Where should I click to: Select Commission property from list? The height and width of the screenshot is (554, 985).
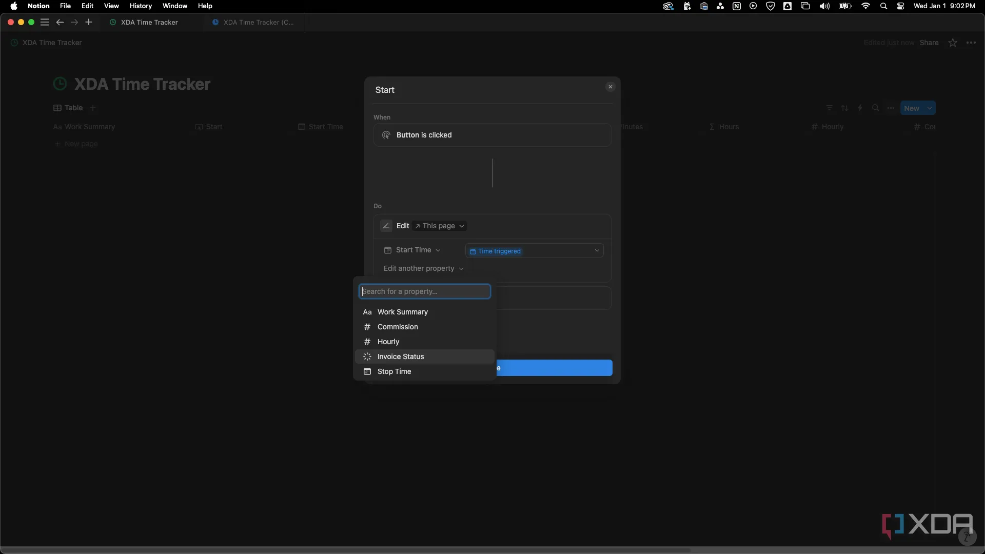click(x=424, y=327)
